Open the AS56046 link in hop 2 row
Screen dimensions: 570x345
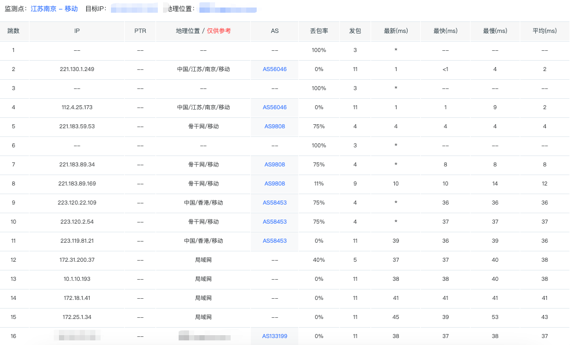click(275, 69)
